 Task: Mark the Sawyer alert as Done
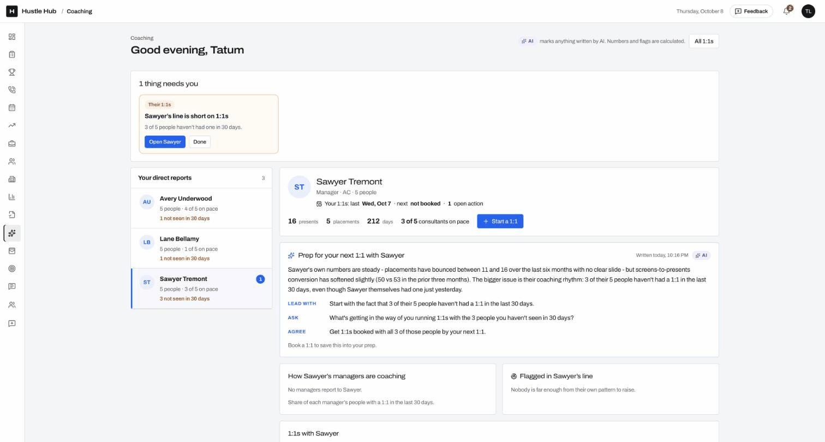200,142
